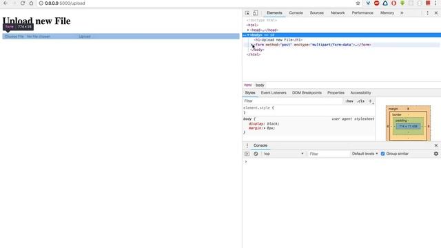The height and width of the screenshot is (248, 441).
Task: Add new style rule plus button
Action: tap(370, 101)
